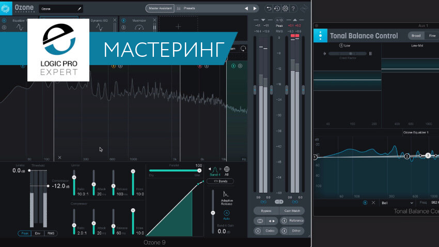Go to the previous preset arrow
Screen dimensions: 439x247
coord(246,8)
